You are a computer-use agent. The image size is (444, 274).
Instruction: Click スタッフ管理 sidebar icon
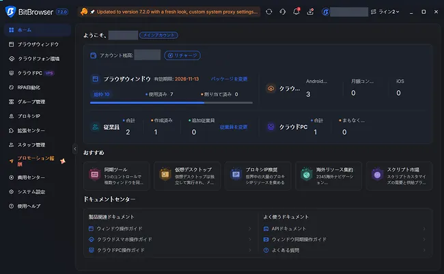[x=12, y=145]
